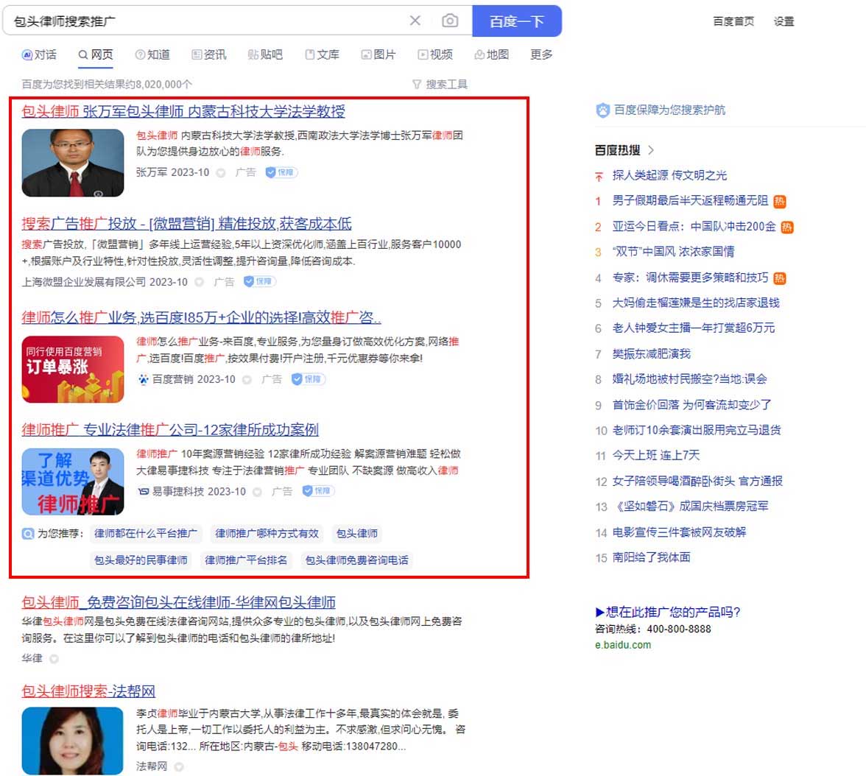Image resolution: width=866 pixels, height=776 pixels.
Task: Click the circle icon after 上海微盟企业发展有限公司 2023-10
Action: pos(200,282)
